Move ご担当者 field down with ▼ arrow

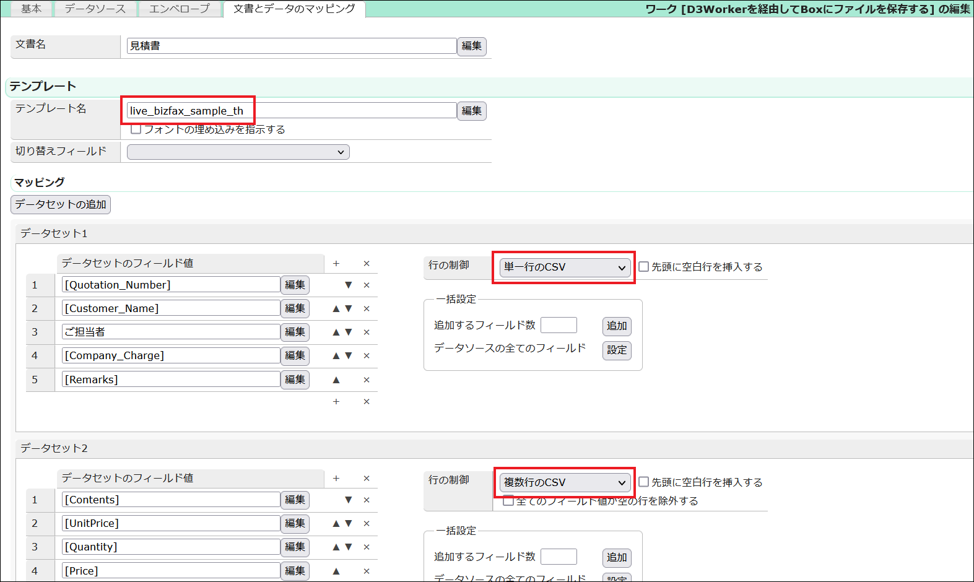pos(349,332)
